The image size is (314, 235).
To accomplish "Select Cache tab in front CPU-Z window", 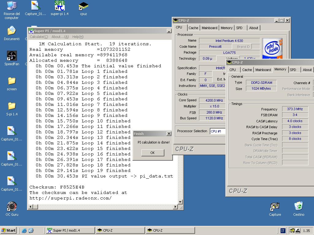I will (x=247, y=70).
